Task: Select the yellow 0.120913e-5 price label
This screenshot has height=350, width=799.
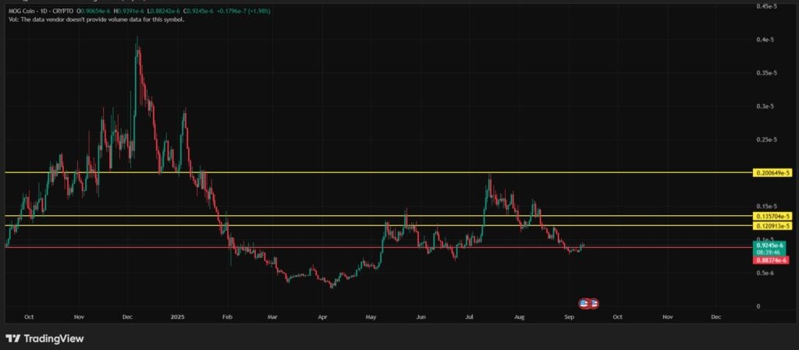Action: click(773, 225)
